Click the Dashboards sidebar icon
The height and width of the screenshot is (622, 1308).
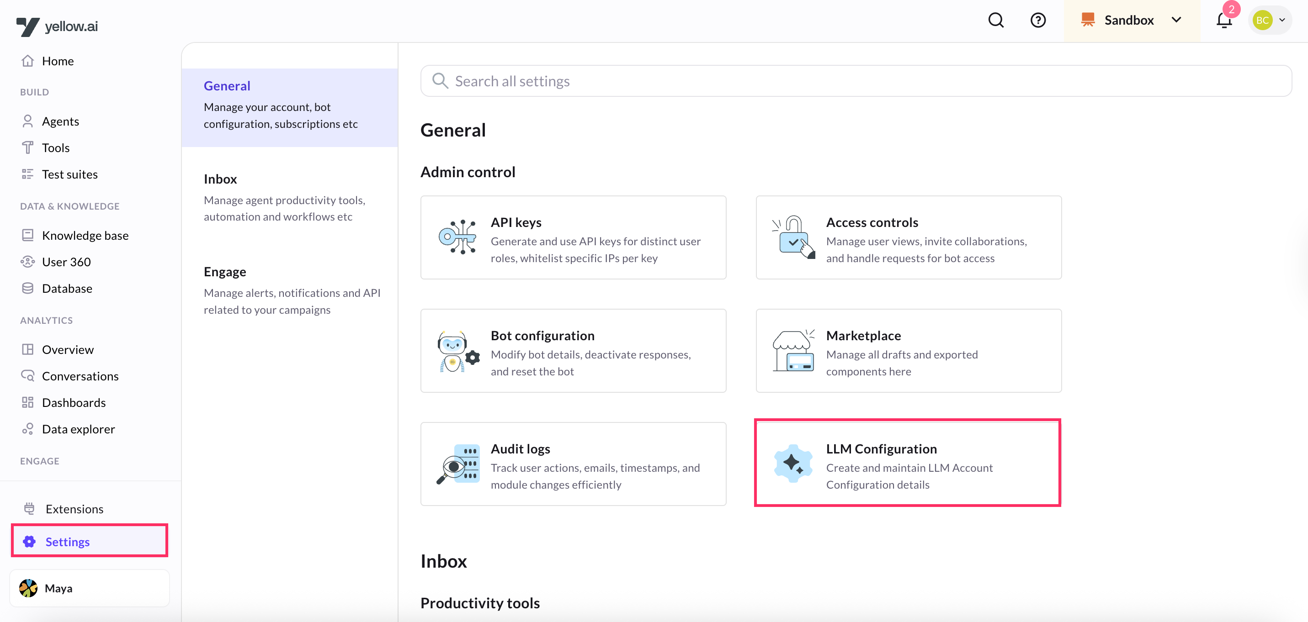click(x=27, y=402)
